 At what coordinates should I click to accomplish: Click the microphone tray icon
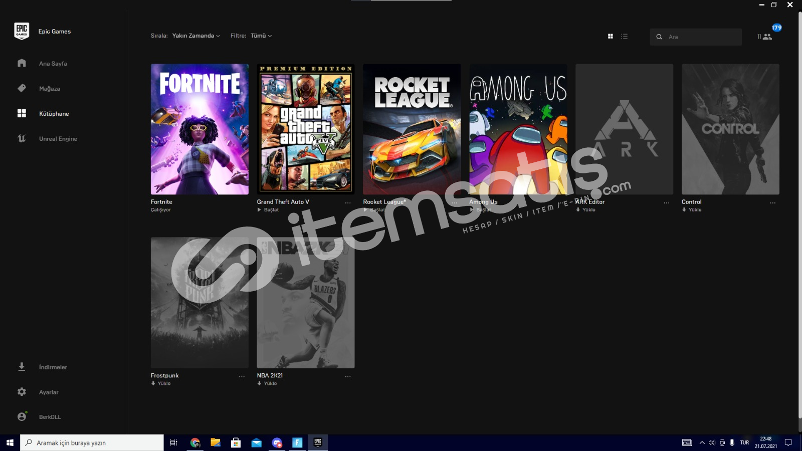732,442
